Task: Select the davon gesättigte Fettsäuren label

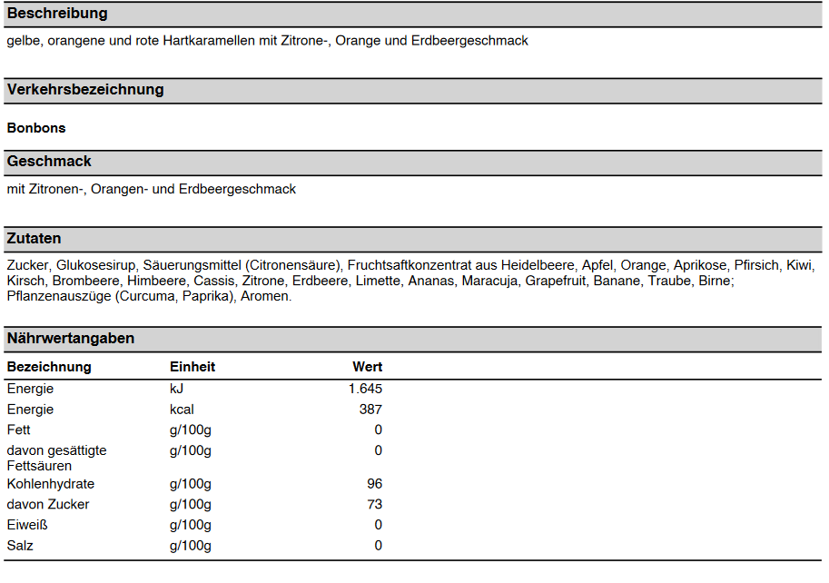Action: pyautogui.click(x=56, y=459)
